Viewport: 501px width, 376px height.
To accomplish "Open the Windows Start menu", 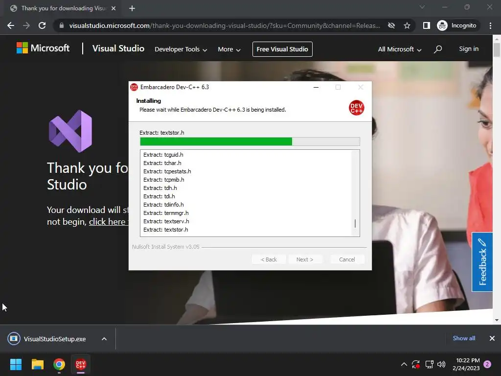I will (x=16, y=364).
